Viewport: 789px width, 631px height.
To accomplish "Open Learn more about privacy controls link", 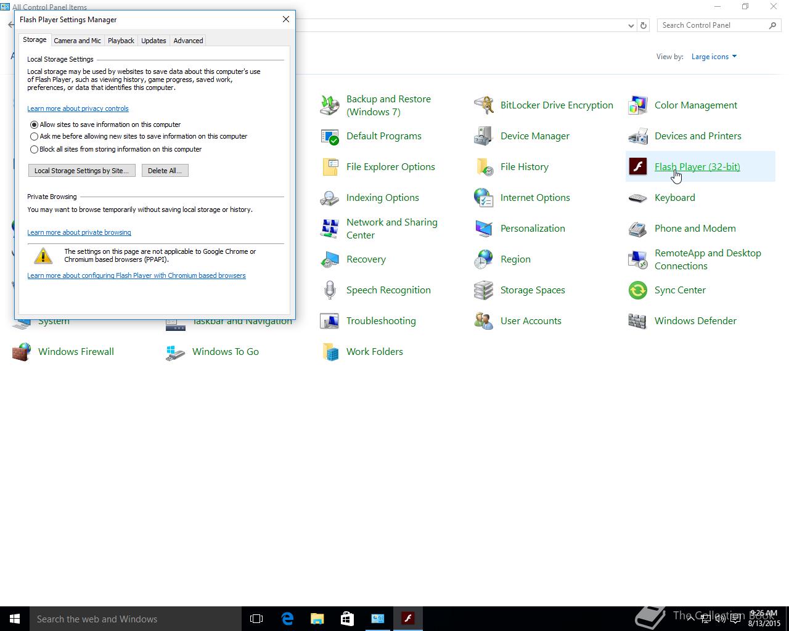I will (x=78, y=108).
